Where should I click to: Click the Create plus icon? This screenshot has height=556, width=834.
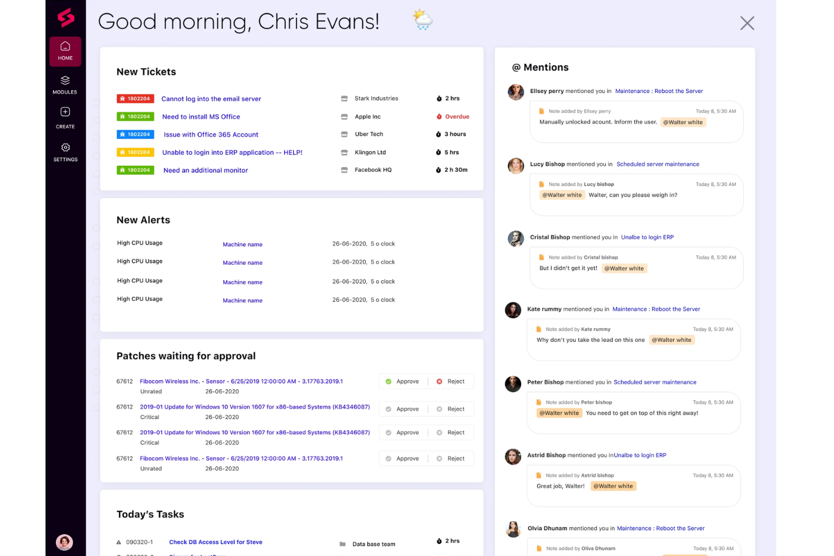(65, 112)
